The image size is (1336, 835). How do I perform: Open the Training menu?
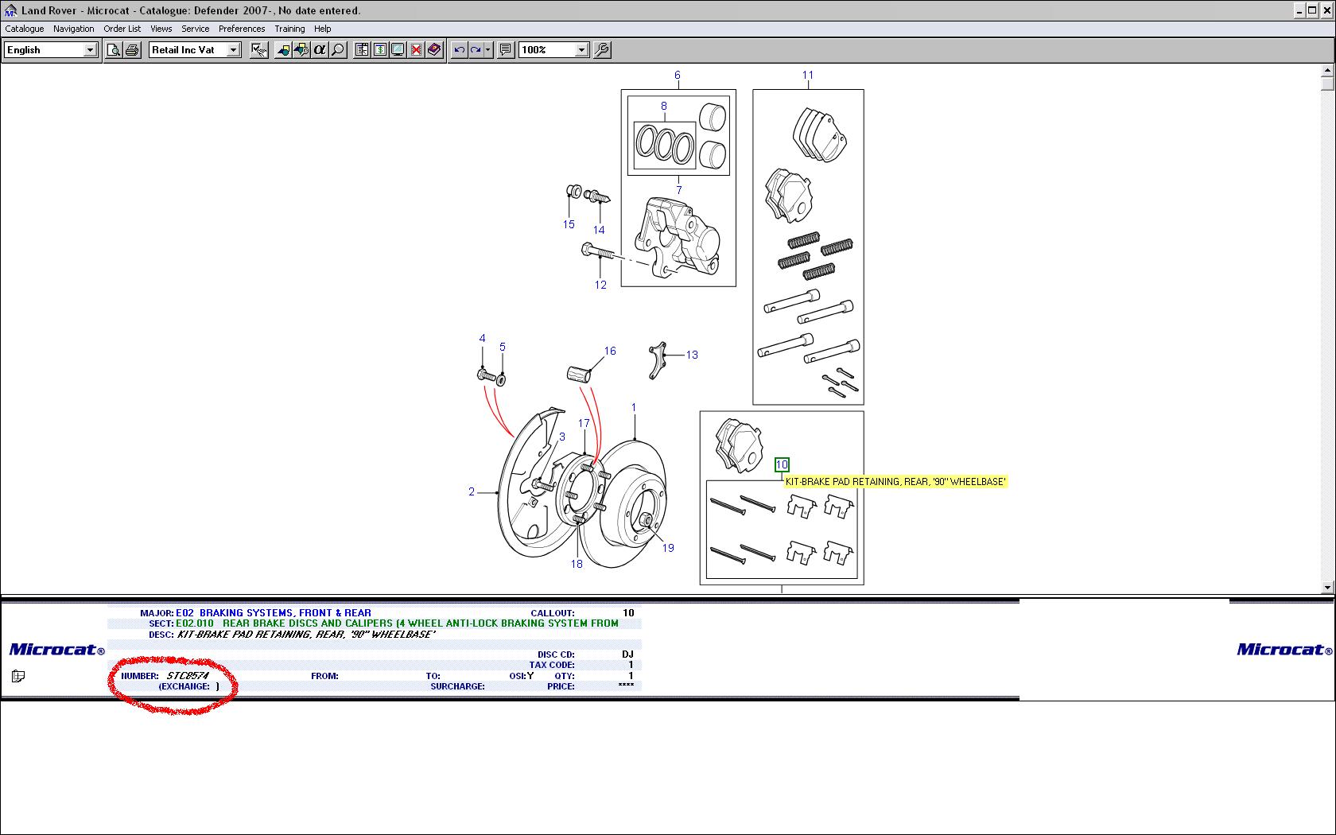289,29
